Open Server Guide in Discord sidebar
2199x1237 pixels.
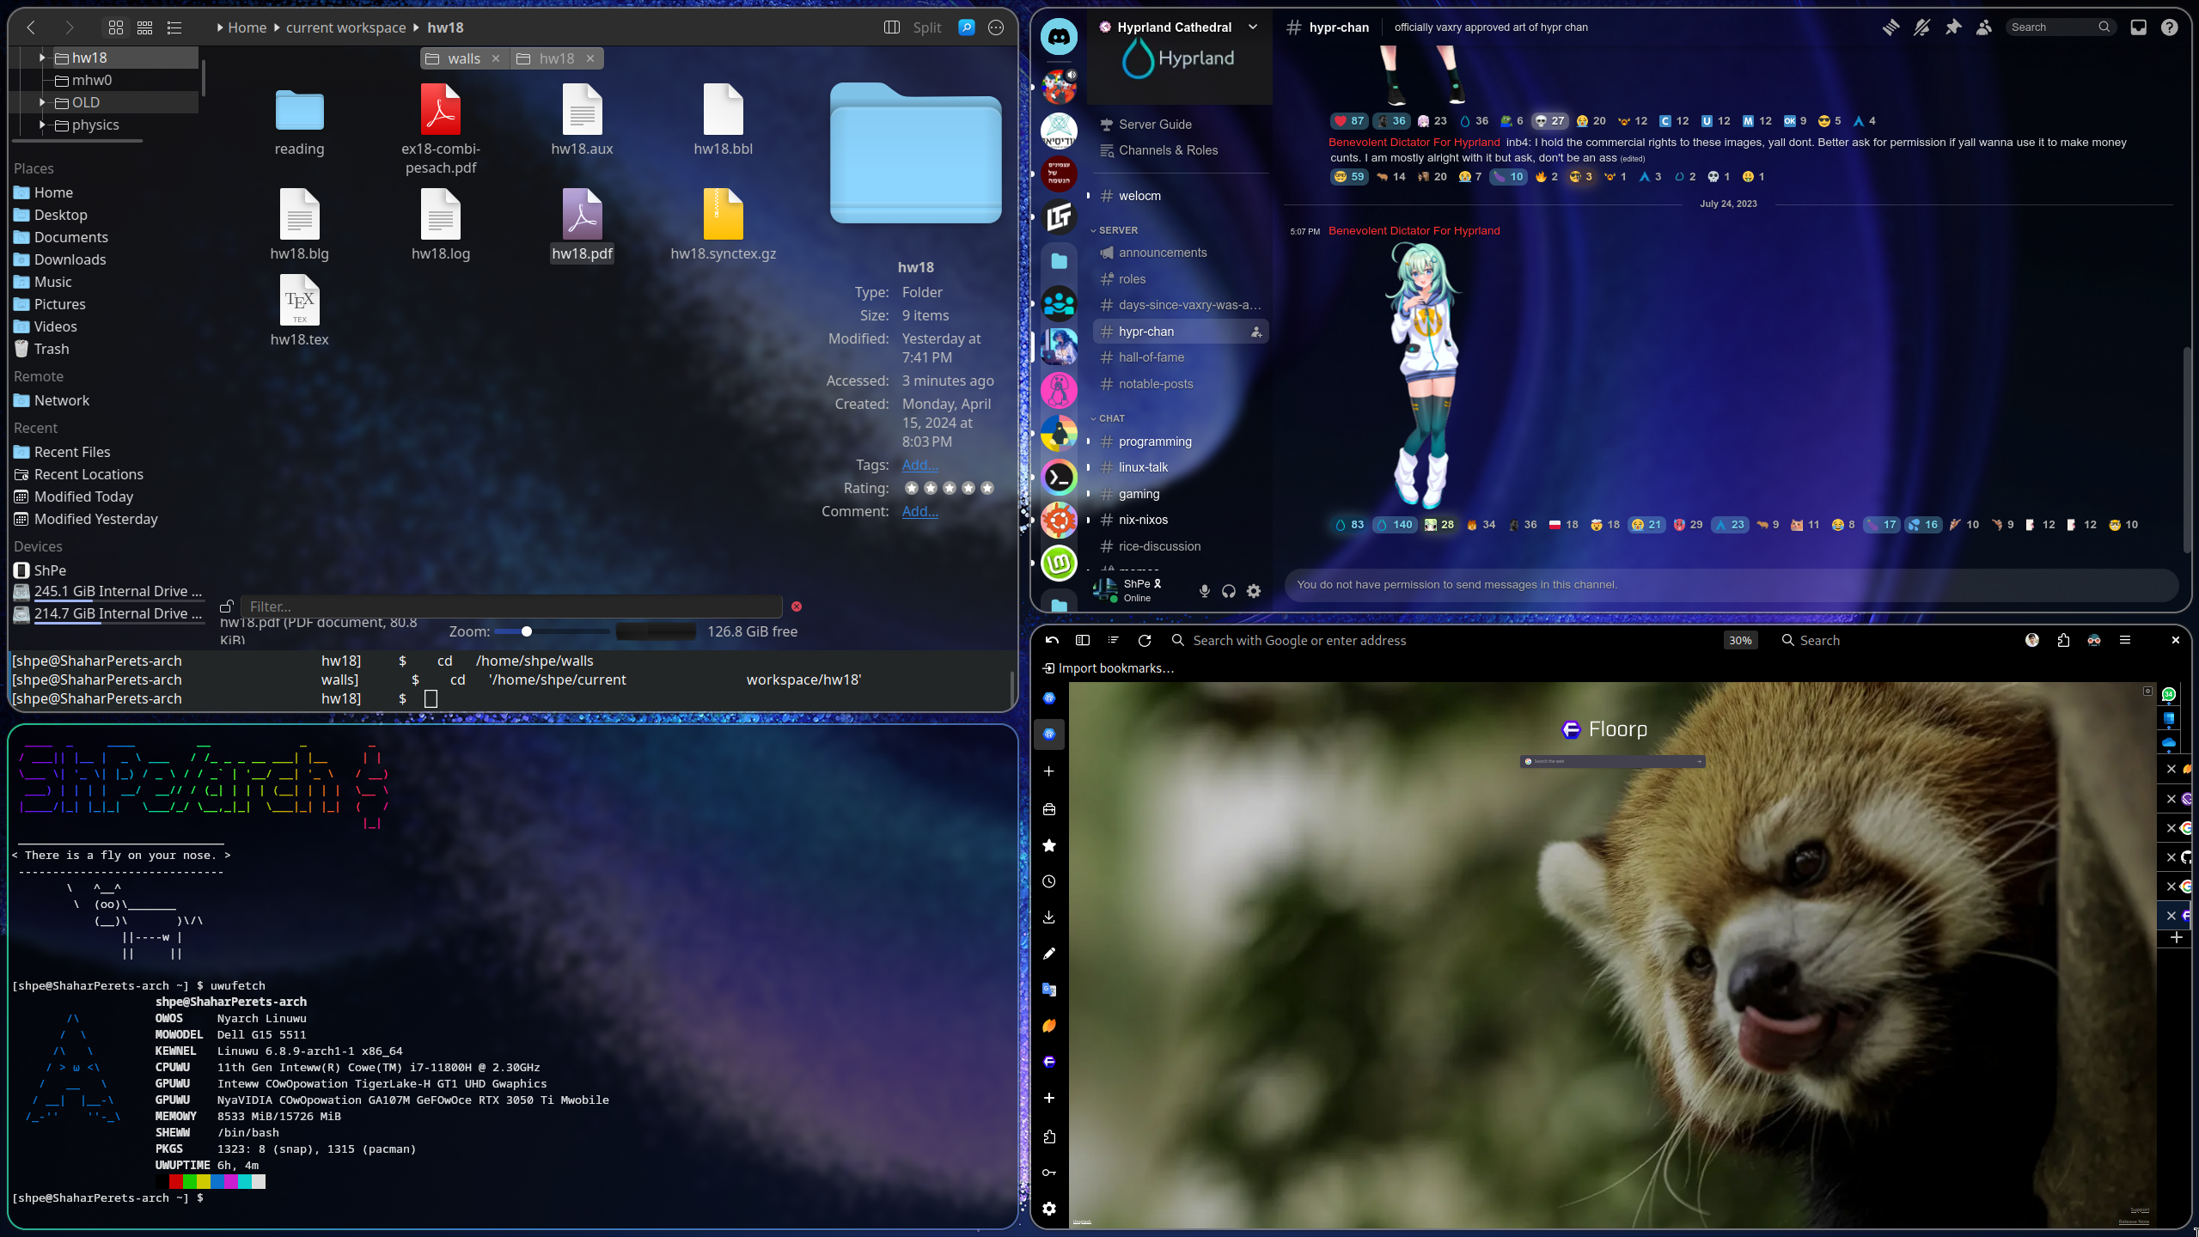point(1155,125)
